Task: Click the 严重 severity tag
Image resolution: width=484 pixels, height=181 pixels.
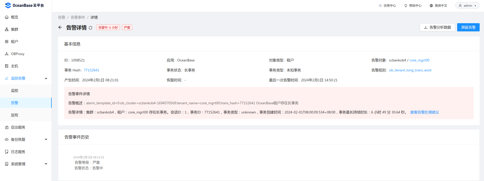Action: (127, 28)
